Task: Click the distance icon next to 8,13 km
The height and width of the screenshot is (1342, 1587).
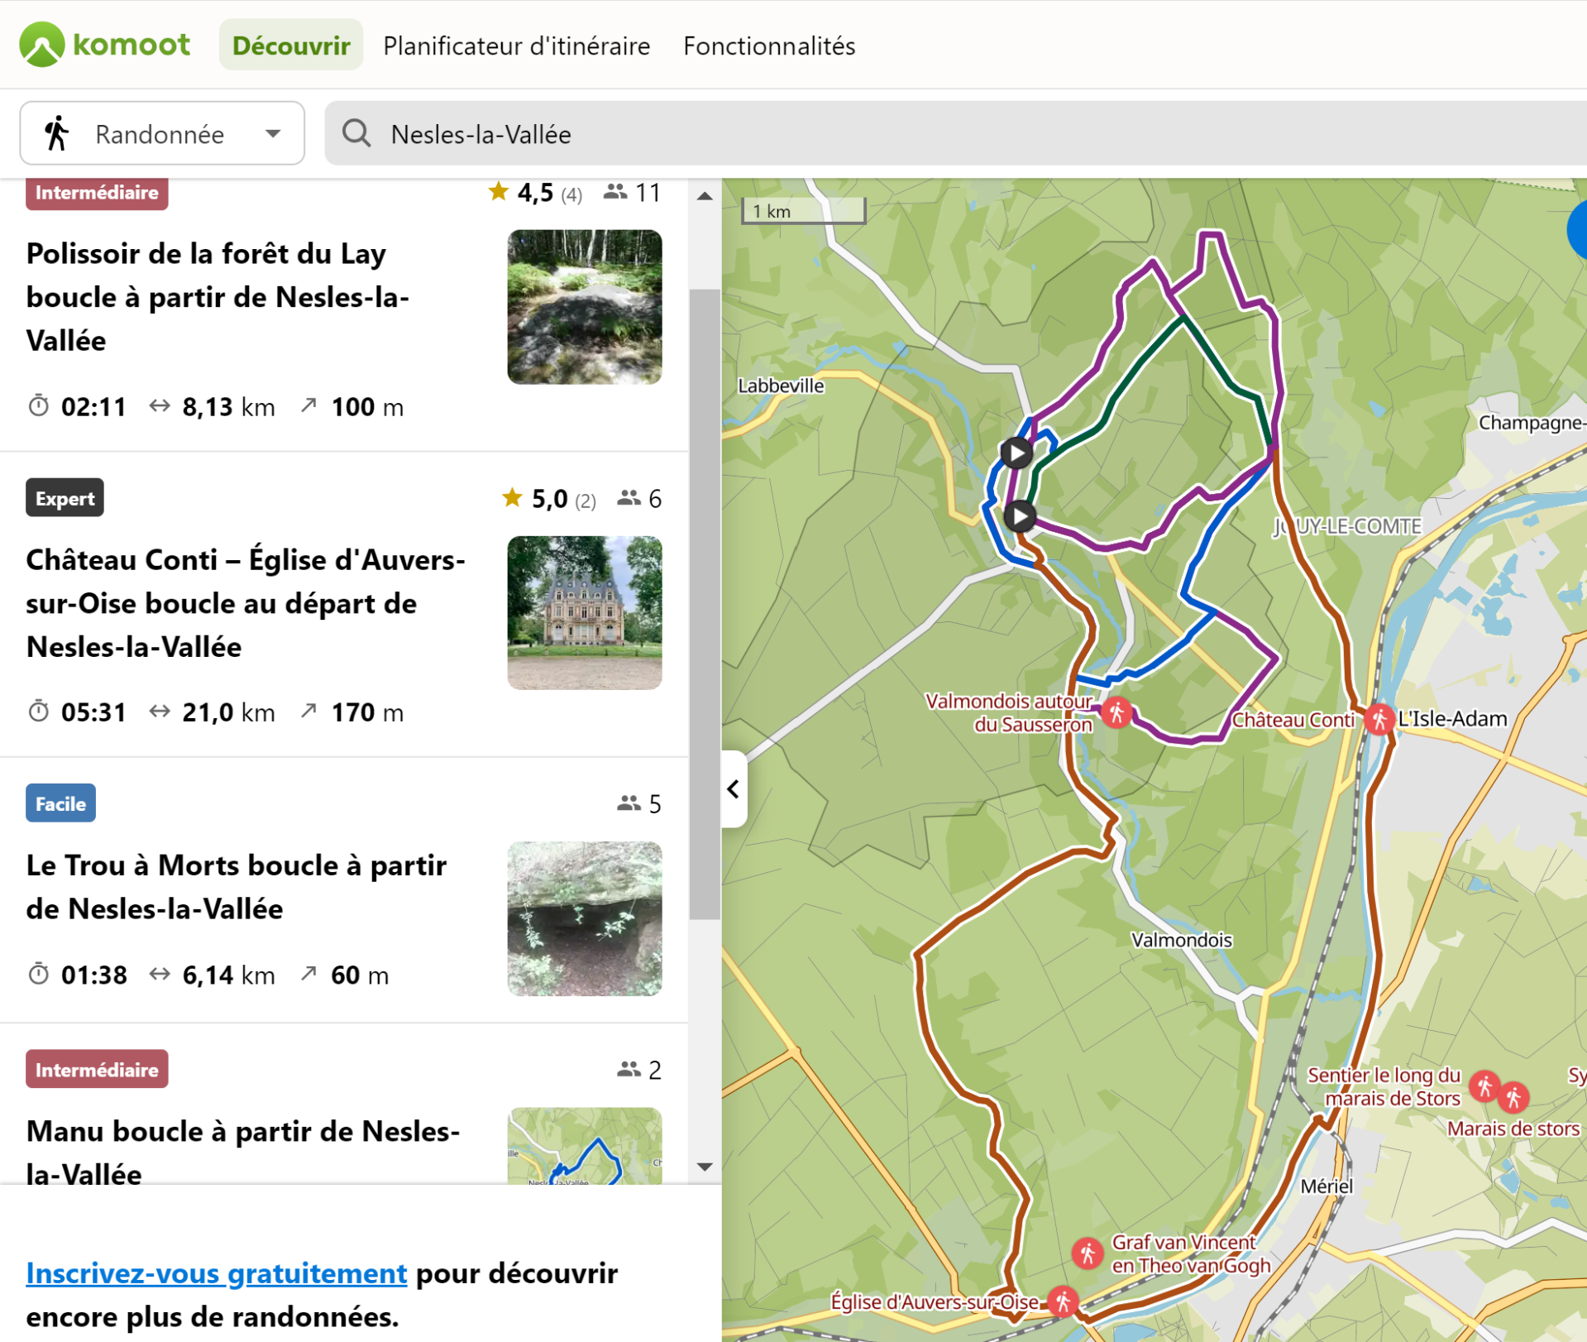Action: tap(160, 405)
